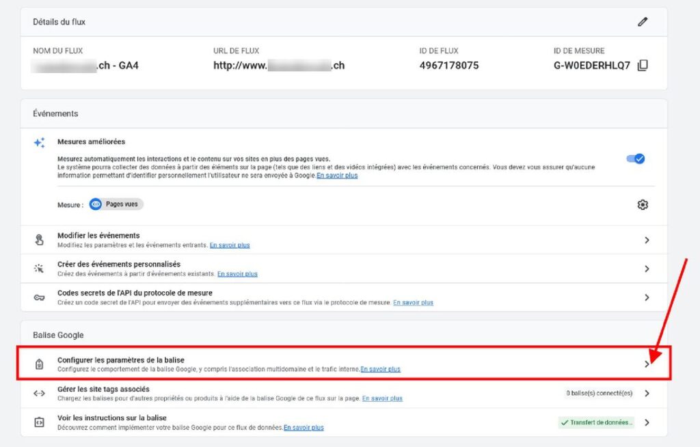Toggle off Mesures améliorées switch
The image size is (700, 447).
[x=635, y=159]
